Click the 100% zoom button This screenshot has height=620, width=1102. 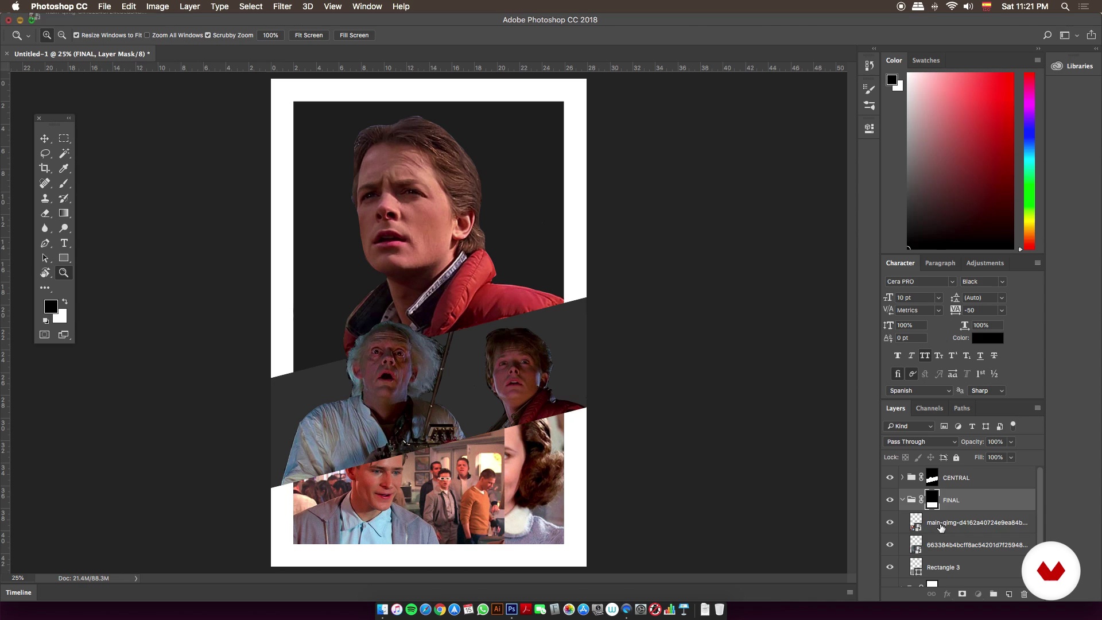pos(270,35)
